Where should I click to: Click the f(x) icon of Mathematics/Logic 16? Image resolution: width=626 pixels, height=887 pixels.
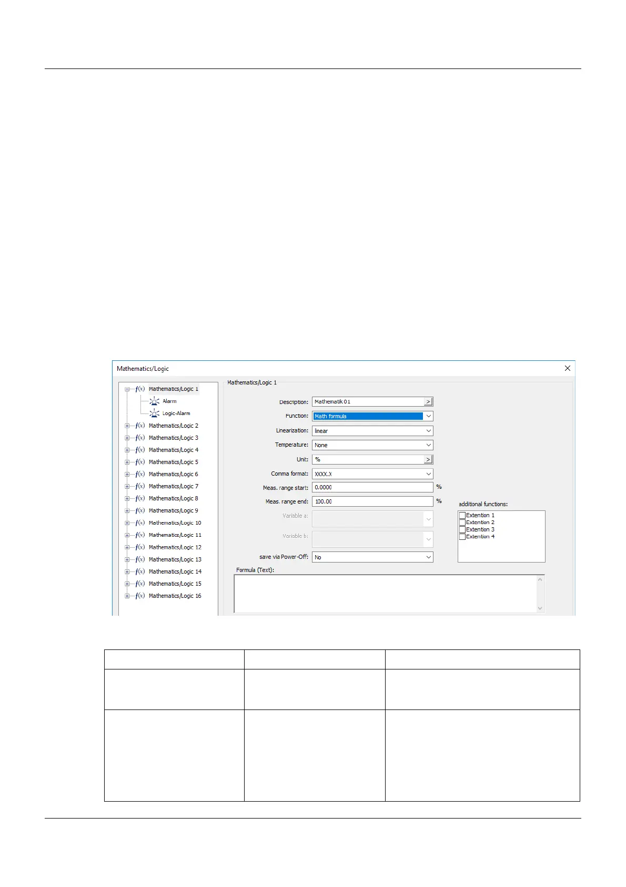pos(140,596)
